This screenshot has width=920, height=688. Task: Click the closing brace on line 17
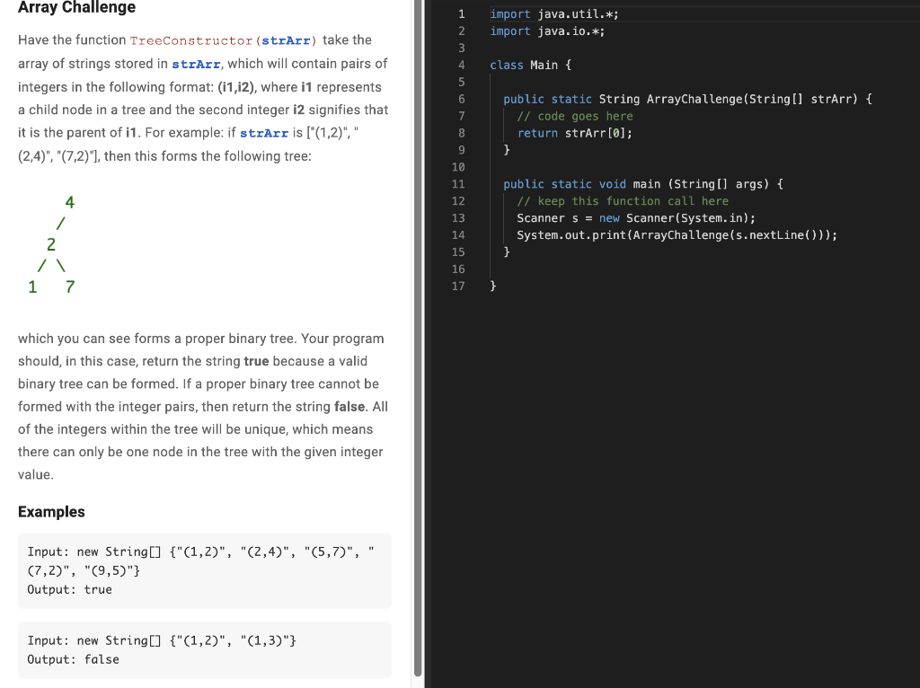[492, 286]
